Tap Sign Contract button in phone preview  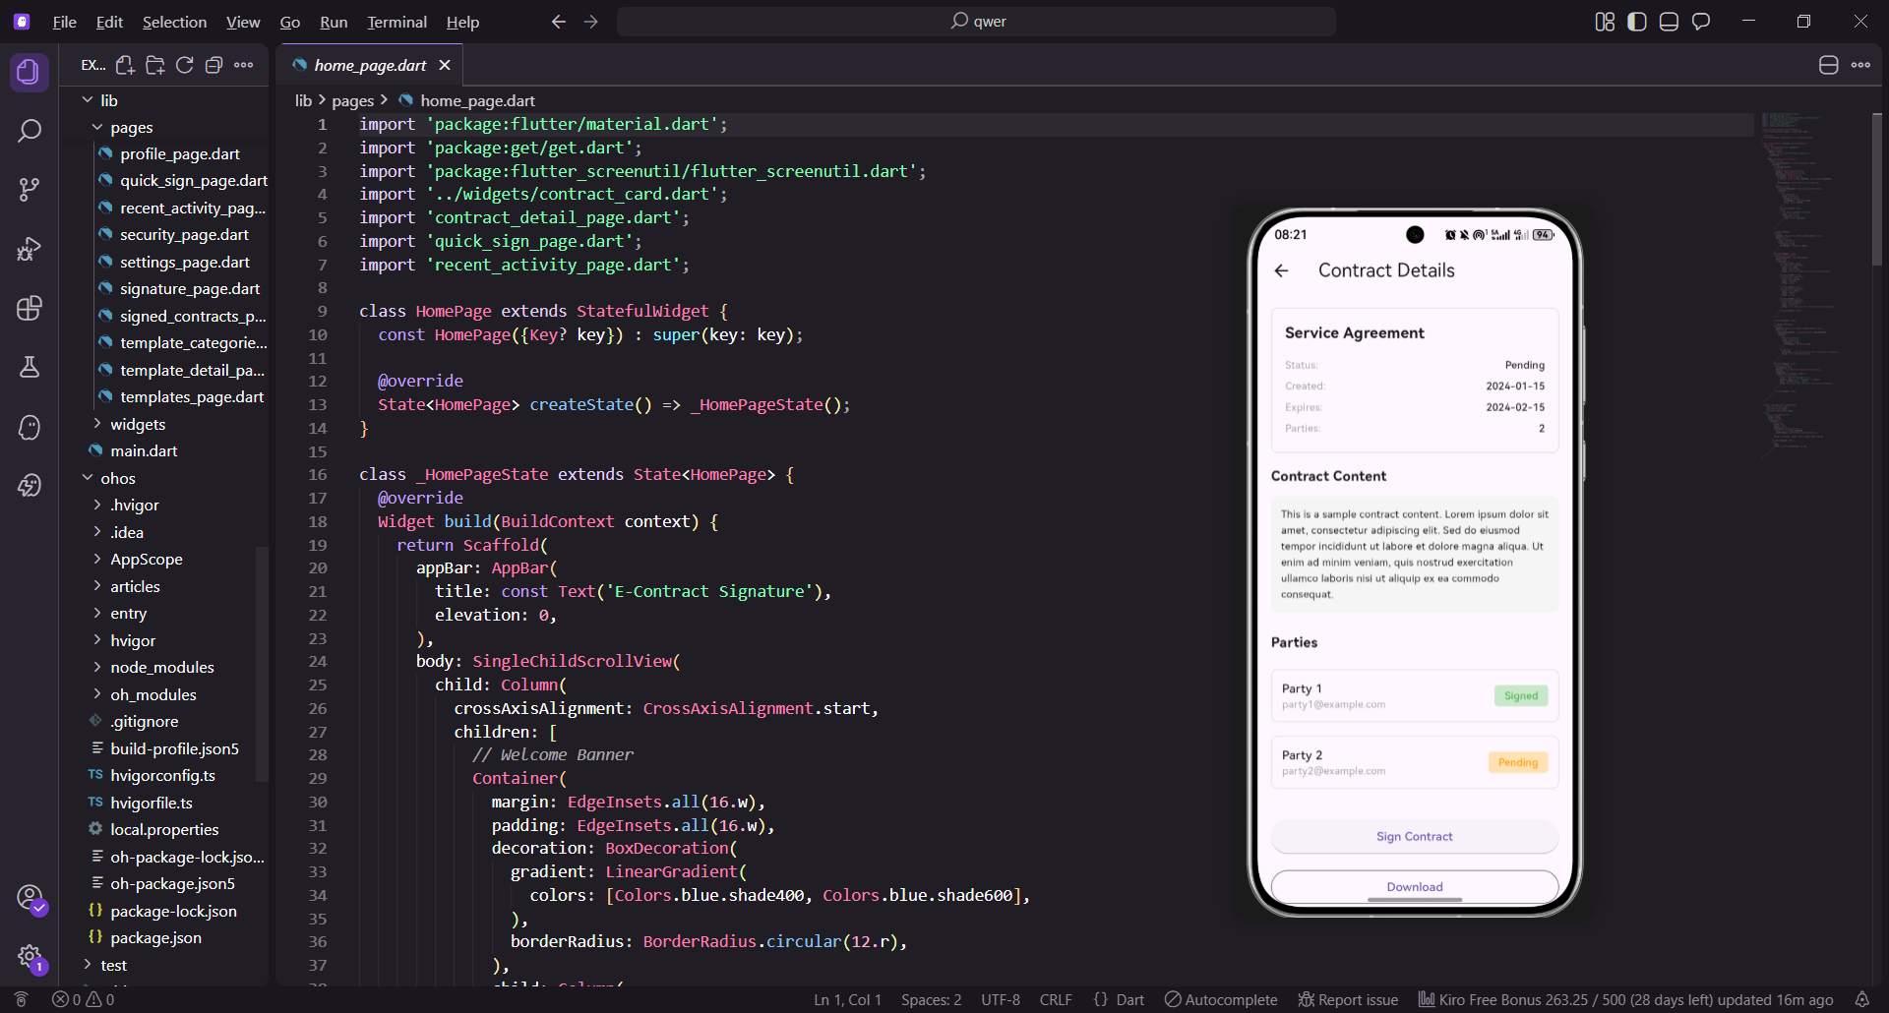click(x=1414, y=836)
